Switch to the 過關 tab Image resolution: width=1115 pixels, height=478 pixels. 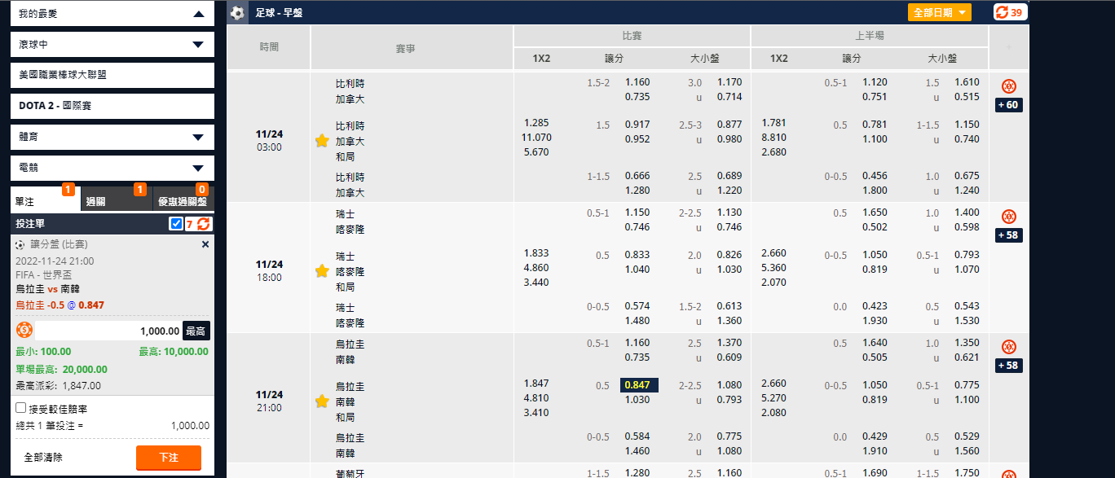click(117, 201)
